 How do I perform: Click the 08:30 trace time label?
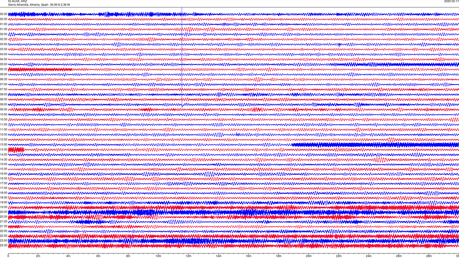(3, 99)
